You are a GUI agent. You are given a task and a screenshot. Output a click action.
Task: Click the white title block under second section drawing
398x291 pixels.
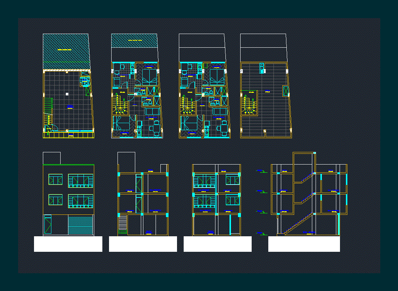143,244
